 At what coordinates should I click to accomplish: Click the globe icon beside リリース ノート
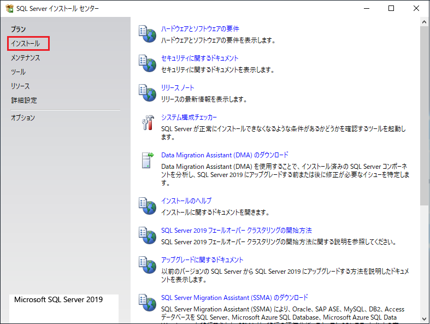tap(148, 93)
